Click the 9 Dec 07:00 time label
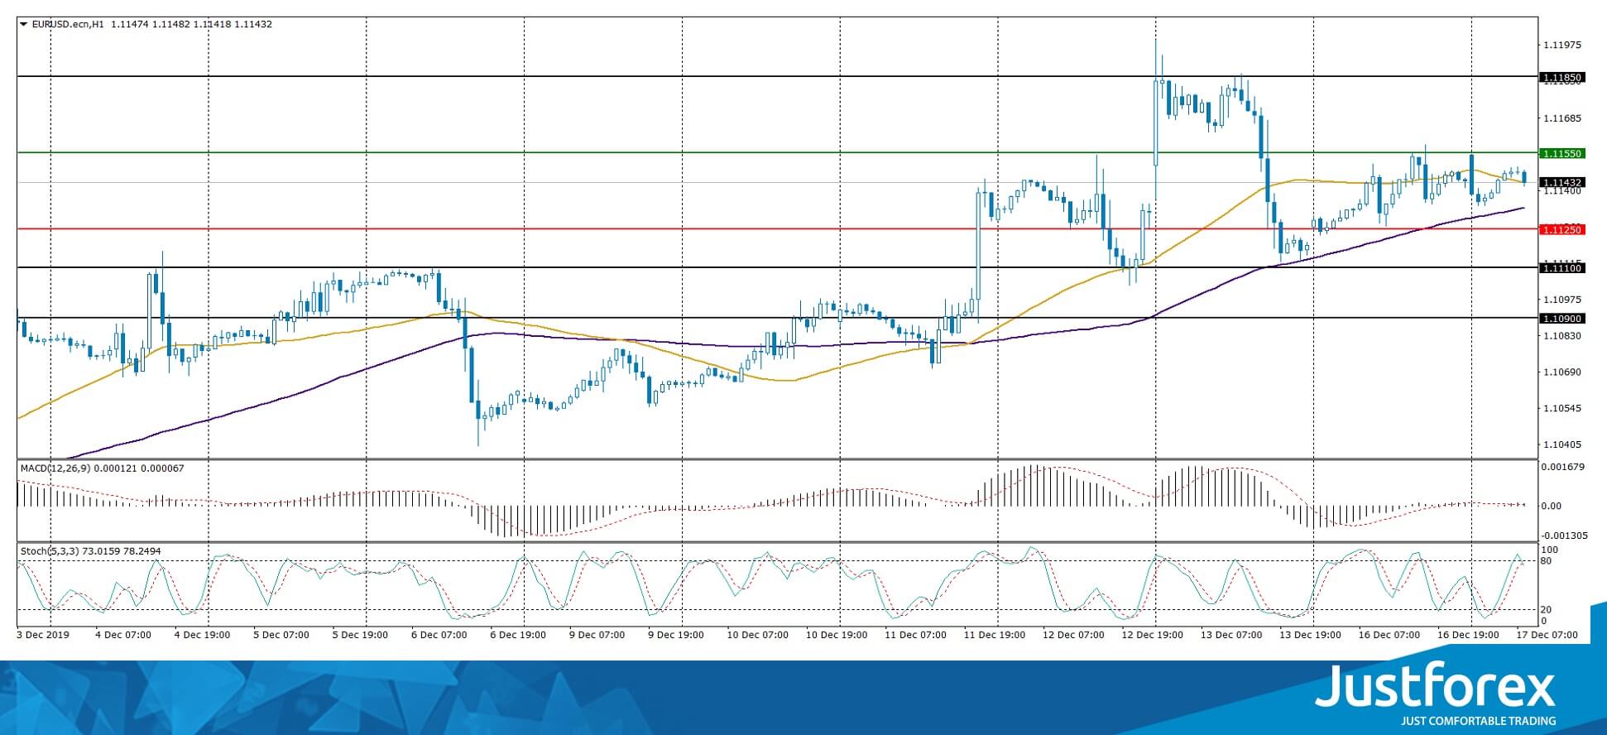The width and height of the screenshot is (1607, 735). pyautogui.click(x=597, y=636)
